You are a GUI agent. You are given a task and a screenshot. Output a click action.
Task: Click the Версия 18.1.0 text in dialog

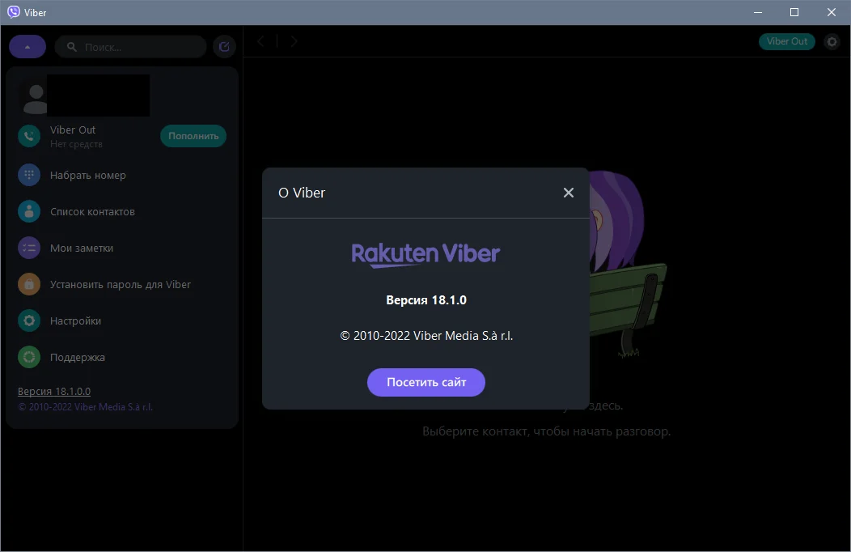pyautogui.click(x=426, y=300)
